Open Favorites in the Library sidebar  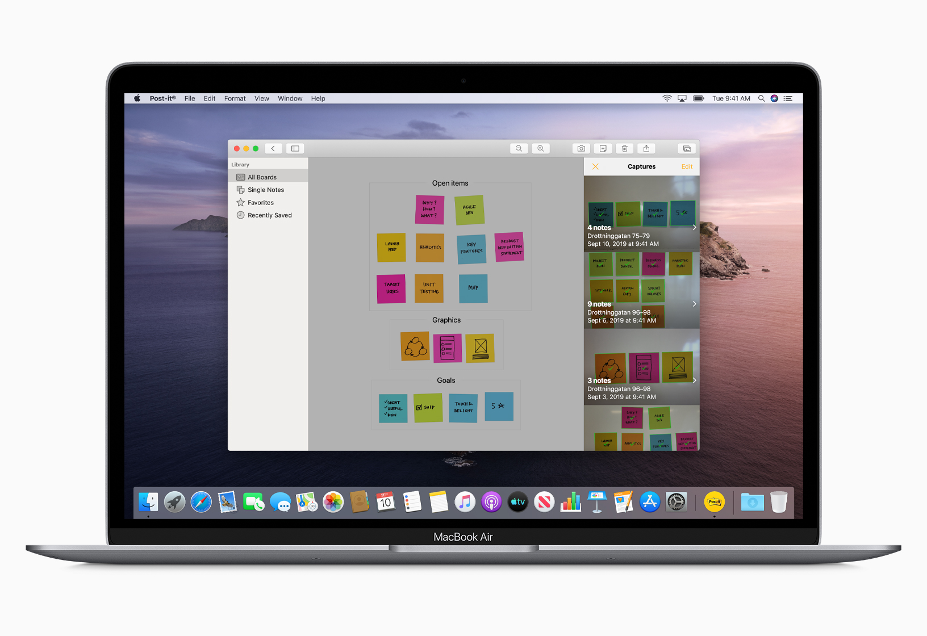click(260, 202)
